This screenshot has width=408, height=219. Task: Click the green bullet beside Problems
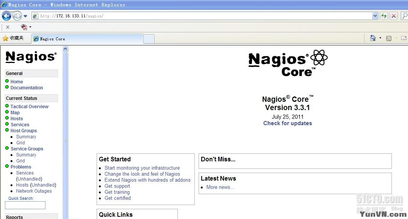point(7,166)
